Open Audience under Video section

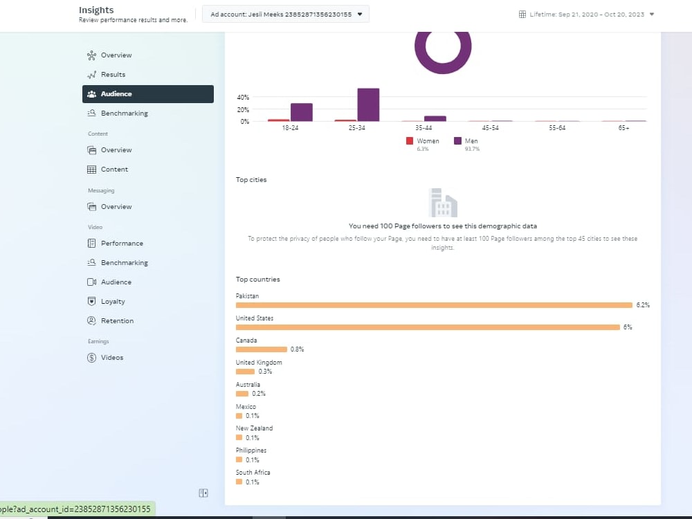tap(148, 282)
